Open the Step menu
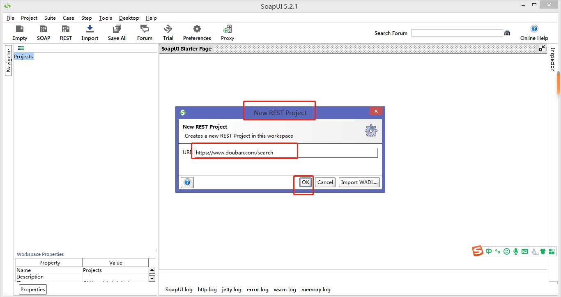This screenshot has height=297, width=561. tap(87, 18)
